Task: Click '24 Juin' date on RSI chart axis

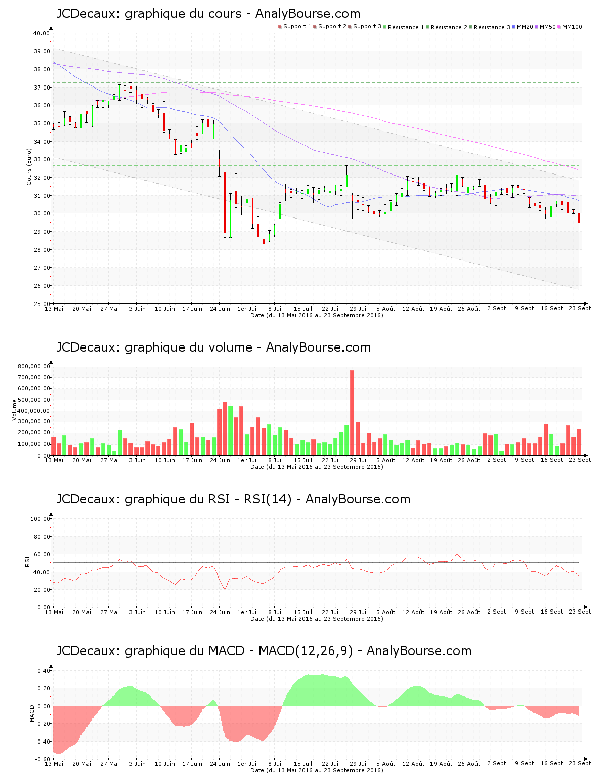Action: point(220,612)
